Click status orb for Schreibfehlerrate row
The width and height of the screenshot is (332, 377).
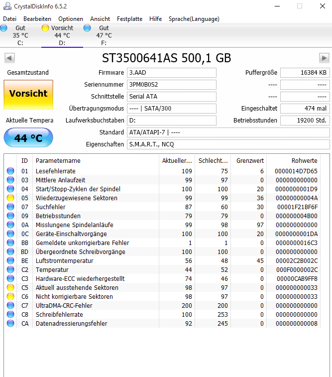pos(10,314)
